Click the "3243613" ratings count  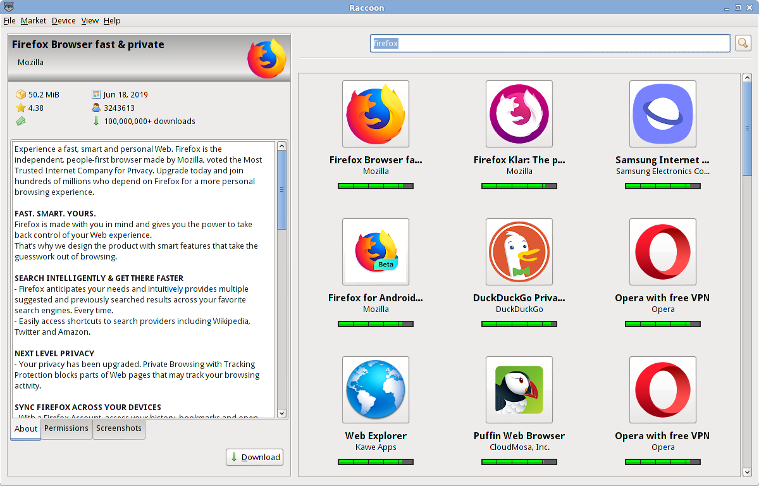(x=120, y=108)
